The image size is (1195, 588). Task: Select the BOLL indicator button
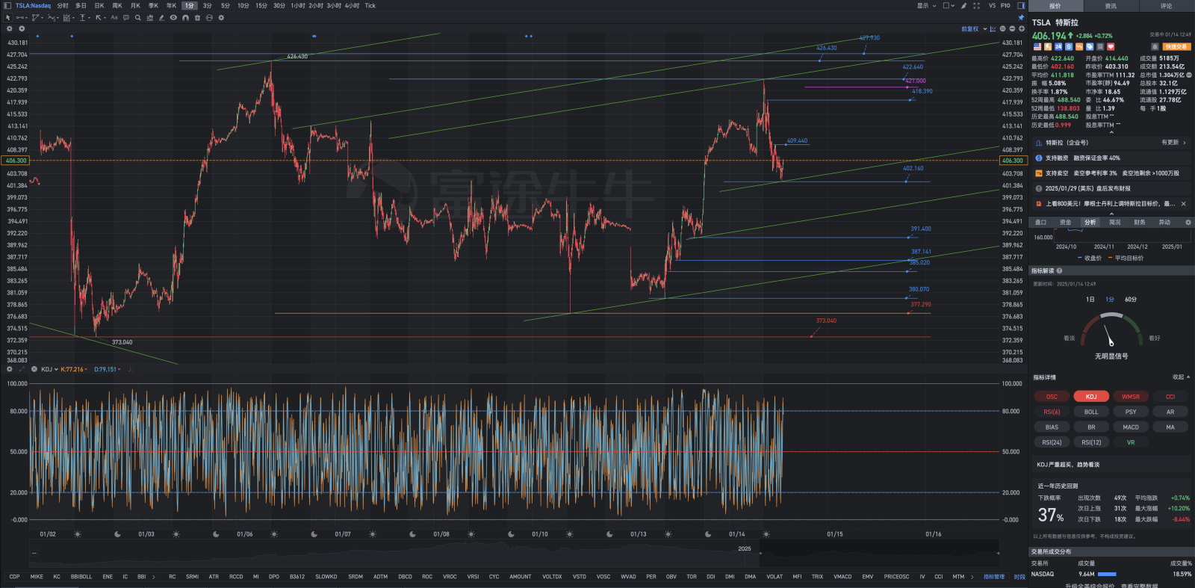click(1091, 412)
